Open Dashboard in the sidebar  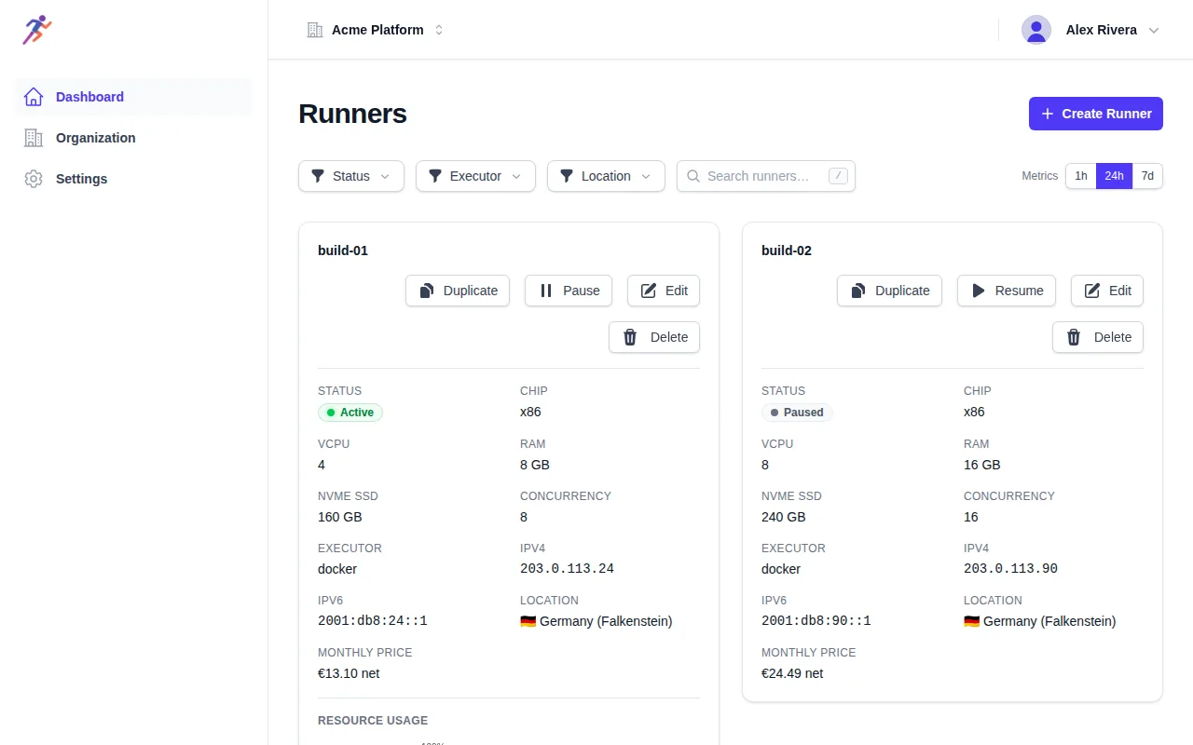tap(134, 97)
